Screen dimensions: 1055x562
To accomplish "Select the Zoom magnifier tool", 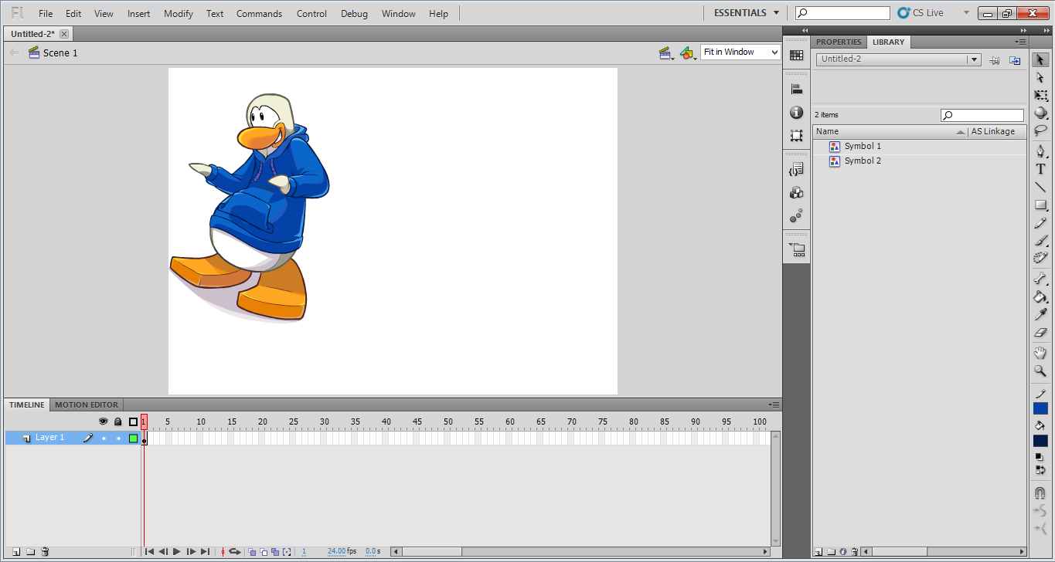I will point(1040,371).
